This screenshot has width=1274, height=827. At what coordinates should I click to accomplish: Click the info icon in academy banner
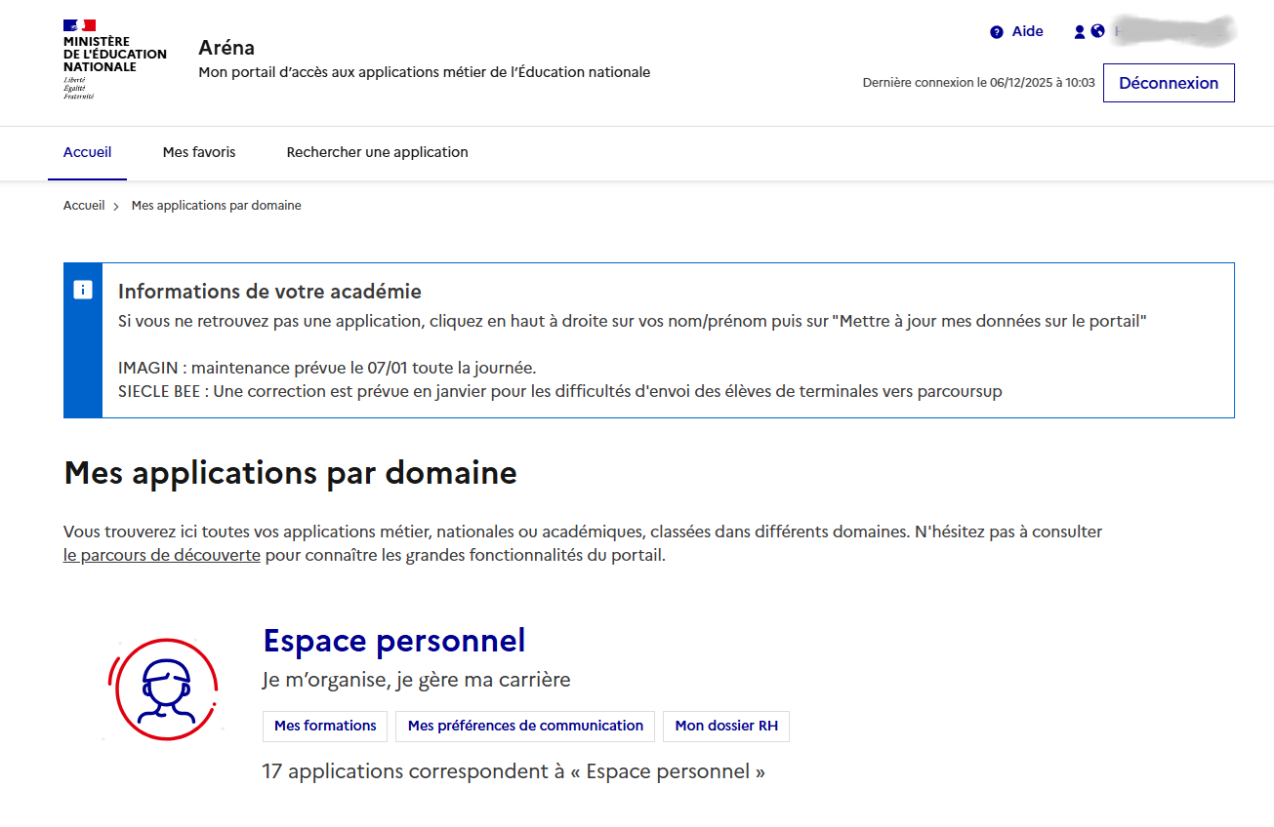[x=83, y=290]
